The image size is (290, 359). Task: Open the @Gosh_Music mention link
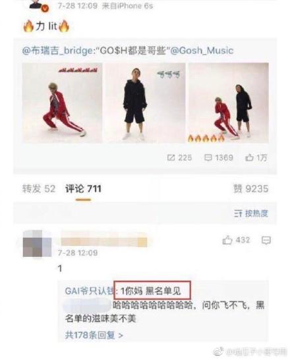[202, 51]
